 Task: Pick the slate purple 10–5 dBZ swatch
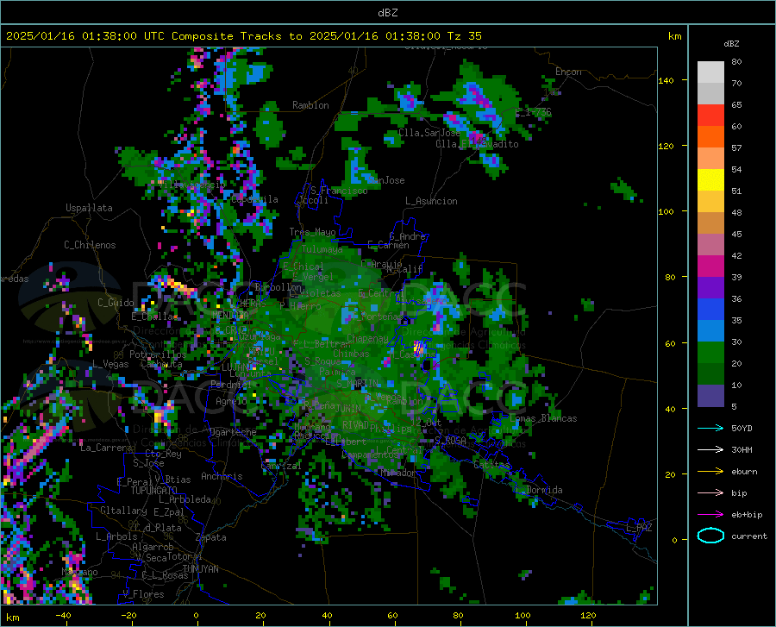tap(710, 396)
